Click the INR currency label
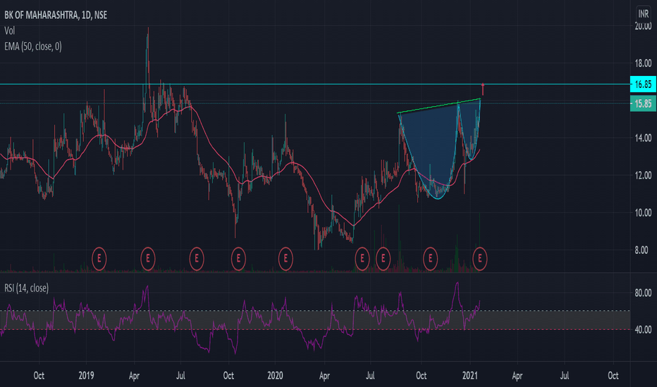 point(643,13)
